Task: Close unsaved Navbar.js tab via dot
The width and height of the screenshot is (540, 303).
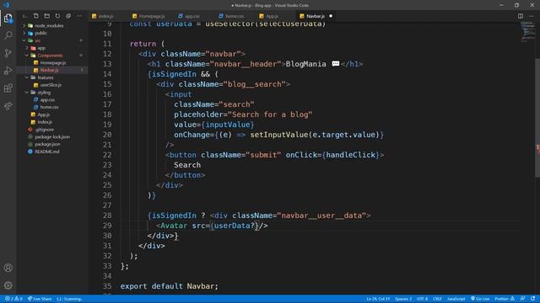Action: (331, 16)
